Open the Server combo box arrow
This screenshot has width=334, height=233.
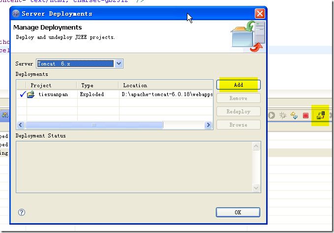(x=119, y=64)
